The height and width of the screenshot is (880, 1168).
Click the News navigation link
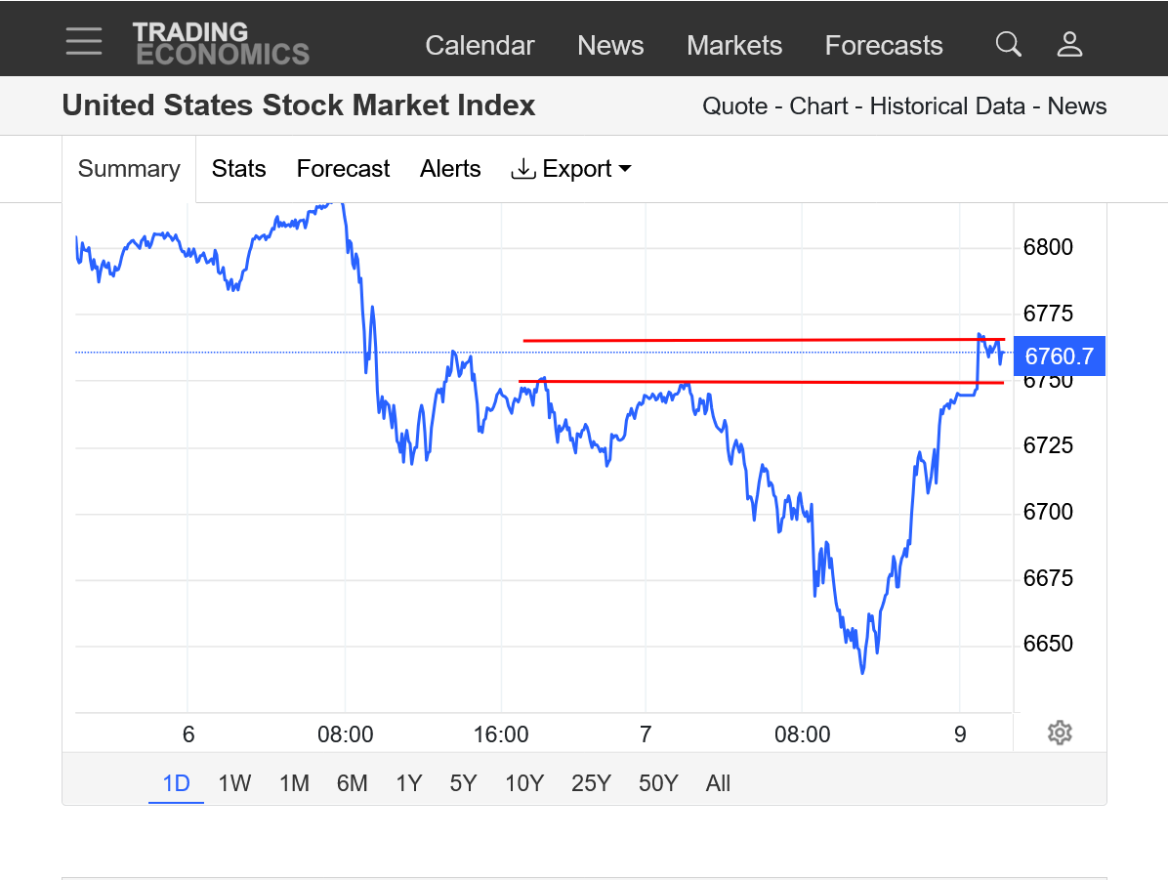pos(610,45)
